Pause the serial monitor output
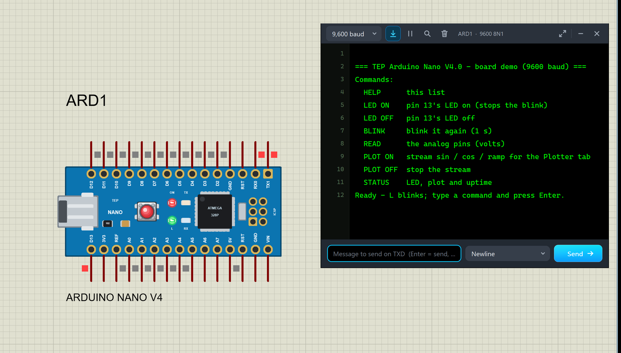This screenshot has width=621, height=353. [x=410, y=34]
